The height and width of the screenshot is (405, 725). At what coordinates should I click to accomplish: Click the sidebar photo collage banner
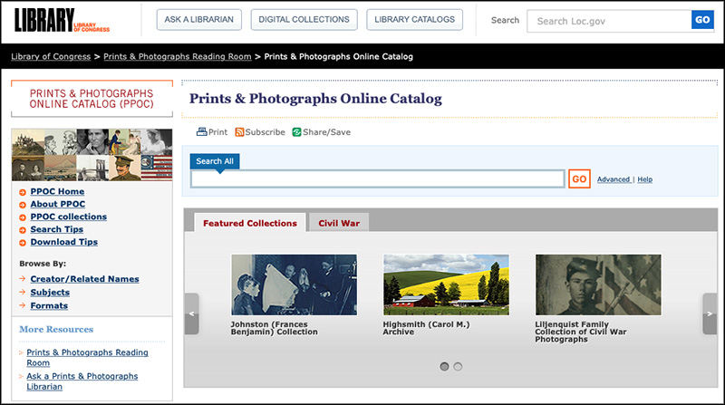(92, 155)
